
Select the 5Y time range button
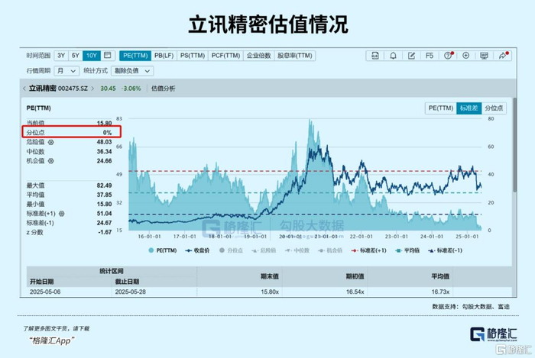coord(76,56)
